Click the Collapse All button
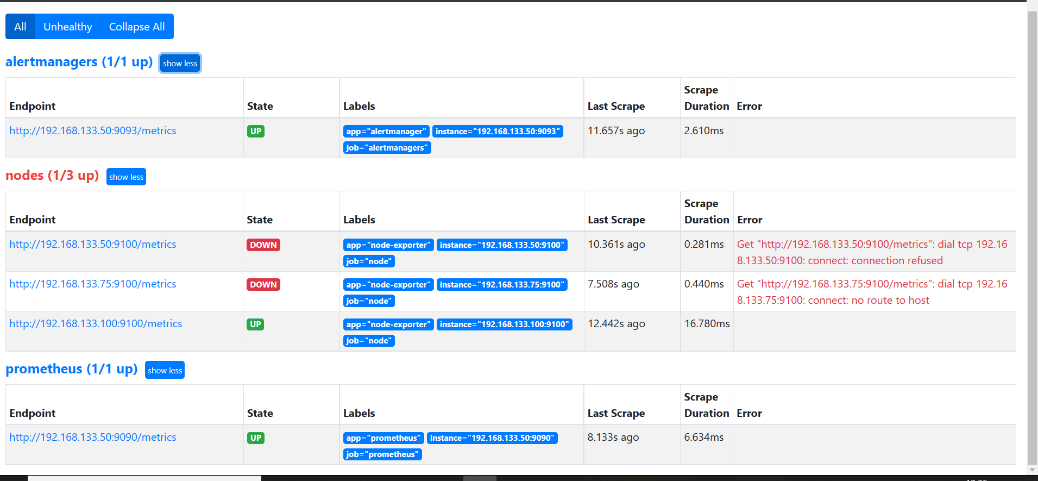Viewport: 1038px width, 481px height. pyautogui.click(x=137, y=27)
